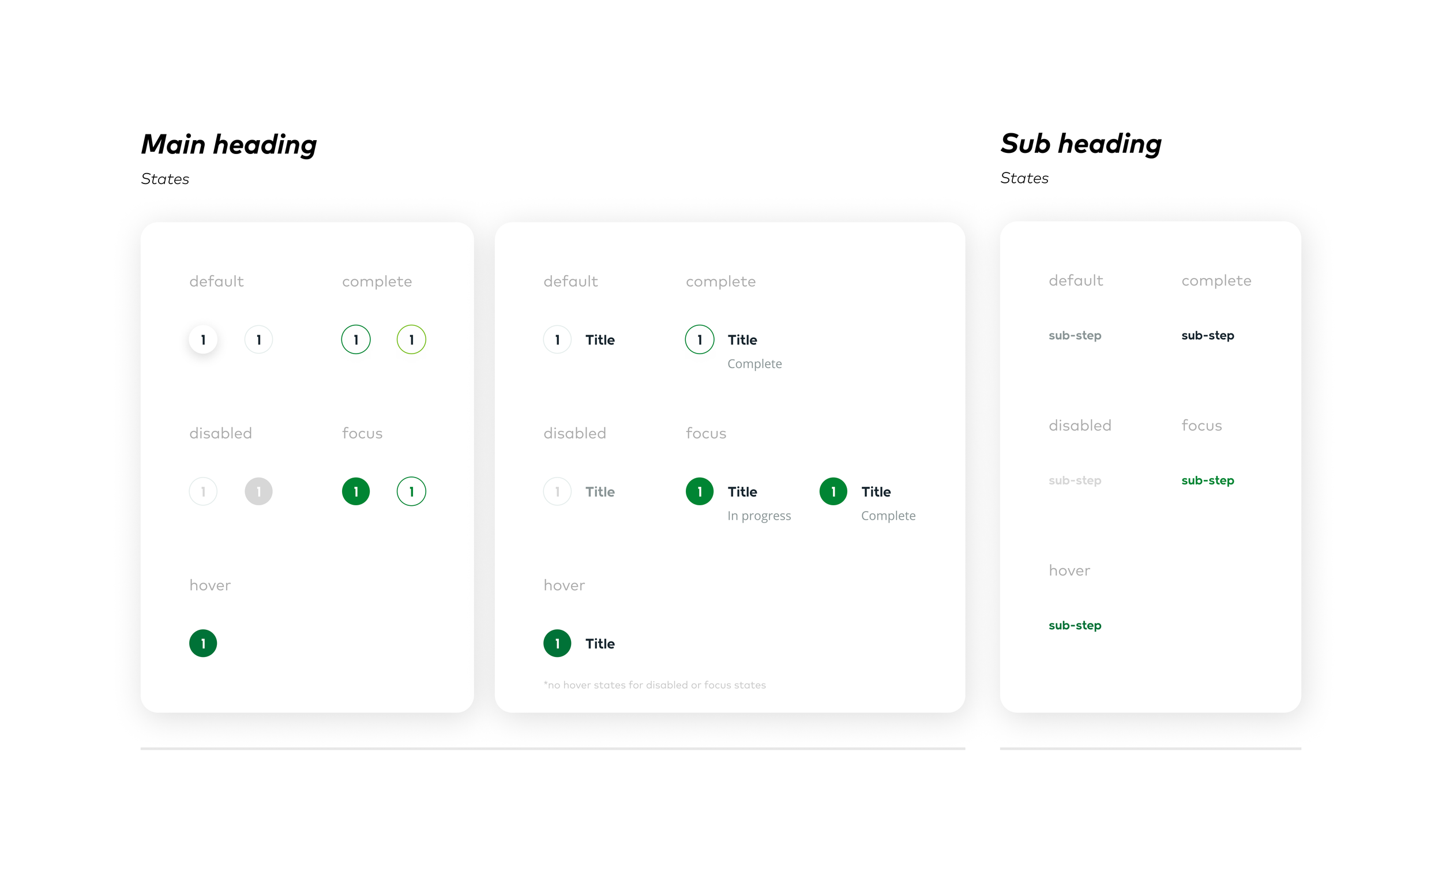Screen dimensions: 1442x875
Task: Select the light green outlined complete circle
Action: 411,340
